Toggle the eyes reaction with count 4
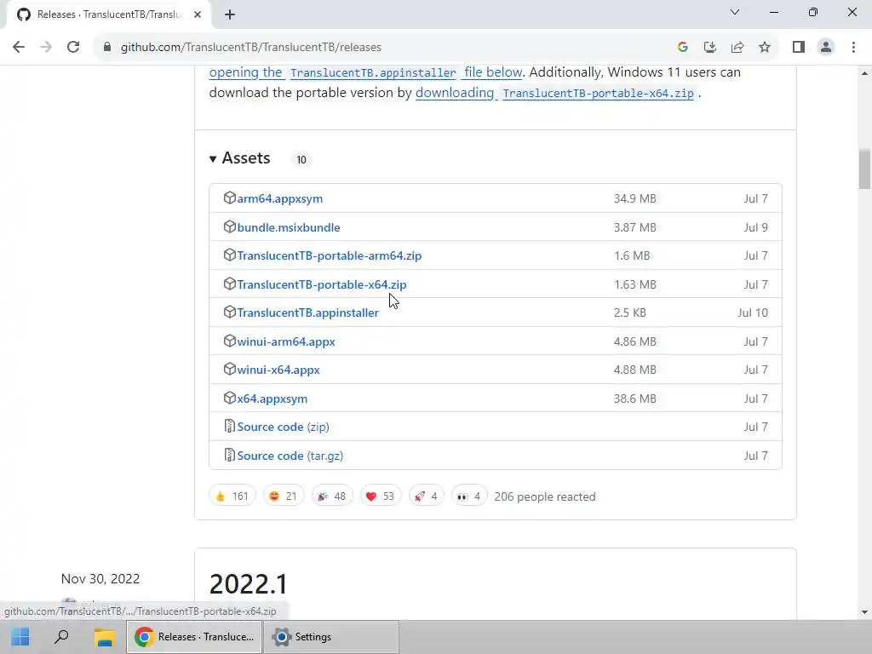Viewport: 872px width, 654px height. (x=469, y=496)
